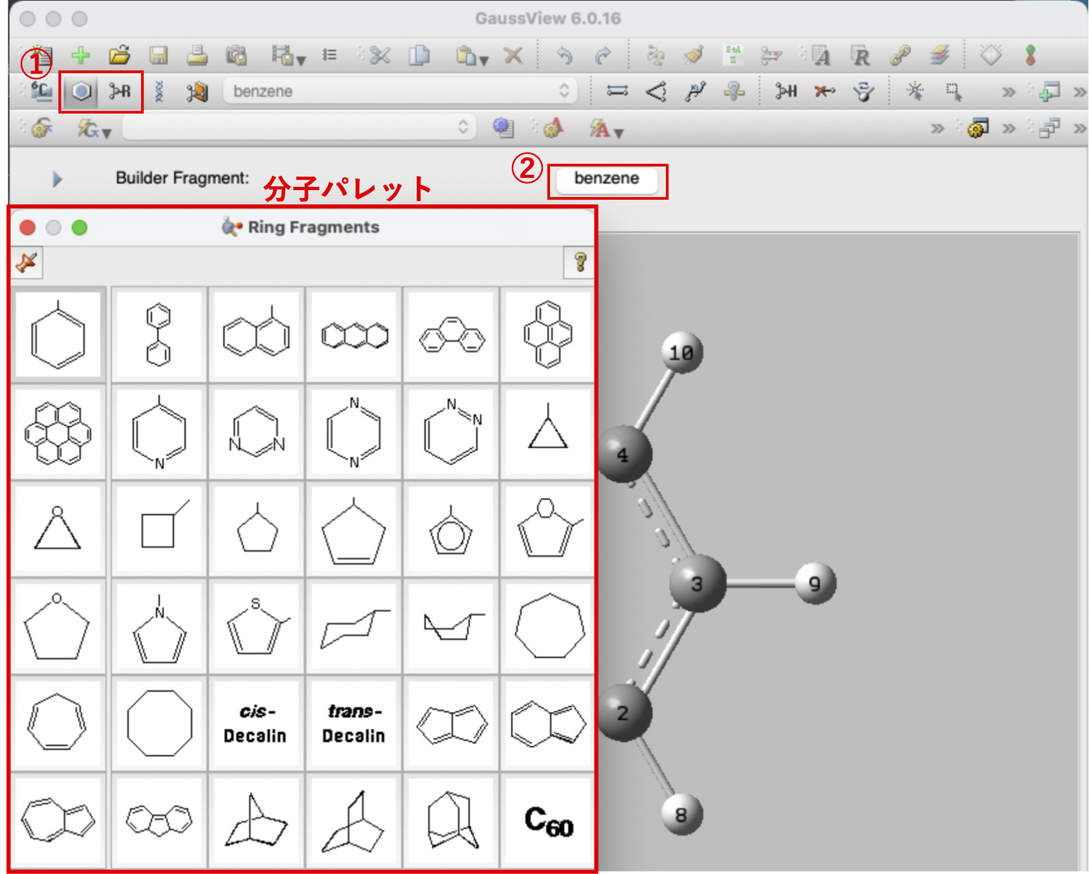Click hydrogen atom 9 in the viewer
Screen dimensions: 1089x874
(815, 583)
